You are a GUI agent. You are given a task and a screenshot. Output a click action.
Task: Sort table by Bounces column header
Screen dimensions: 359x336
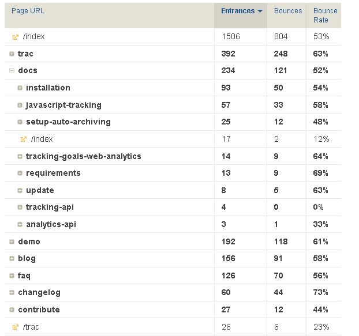pyautogui.click(x=288, y=11)
